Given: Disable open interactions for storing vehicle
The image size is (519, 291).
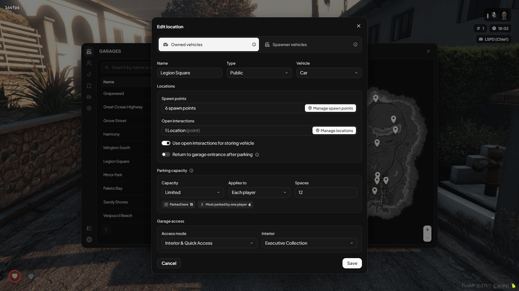Looking at the screenshot, I should [x=166, y=143].
